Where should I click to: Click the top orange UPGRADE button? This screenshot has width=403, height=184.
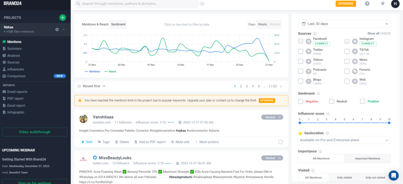click(x=346, y=4)
